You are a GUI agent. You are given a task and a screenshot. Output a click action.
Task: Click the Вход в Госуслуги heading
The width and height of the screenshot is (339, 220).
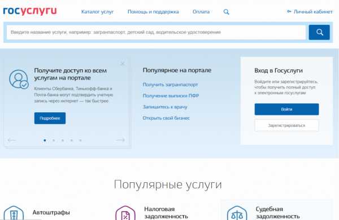(x=279, y=71)
